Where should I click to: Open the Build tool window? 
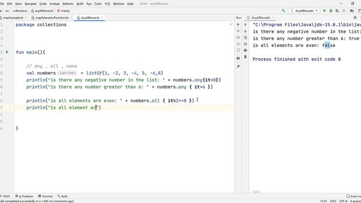coord(63,196)
